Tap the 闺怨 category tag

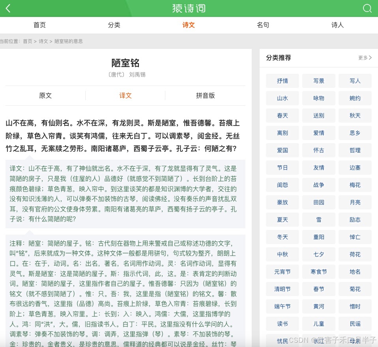coord(282,185)
